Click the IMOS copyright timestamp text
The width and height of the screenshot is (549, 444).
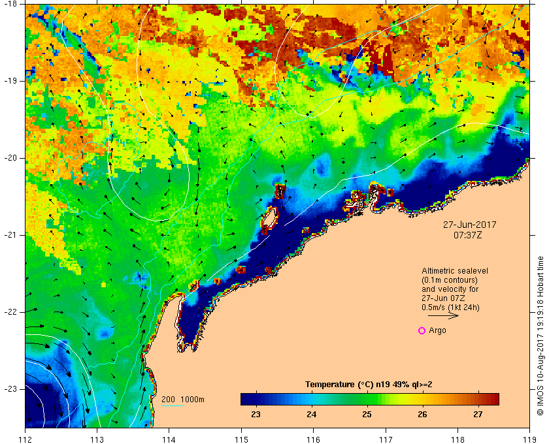point(541,336)
